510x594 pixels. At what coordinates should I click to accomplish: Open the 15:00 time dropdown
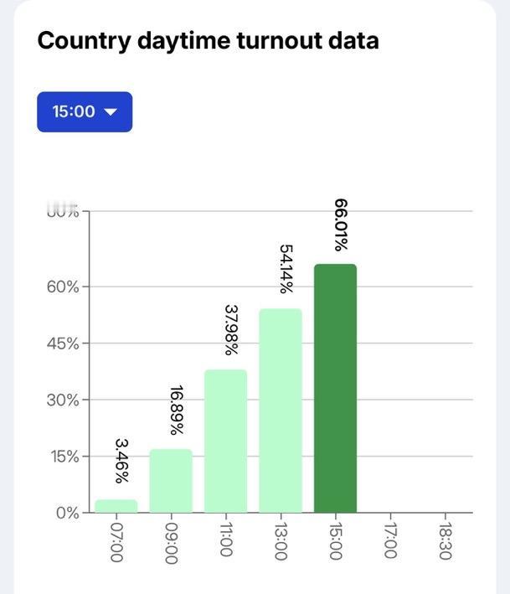(x=84, y=111)
